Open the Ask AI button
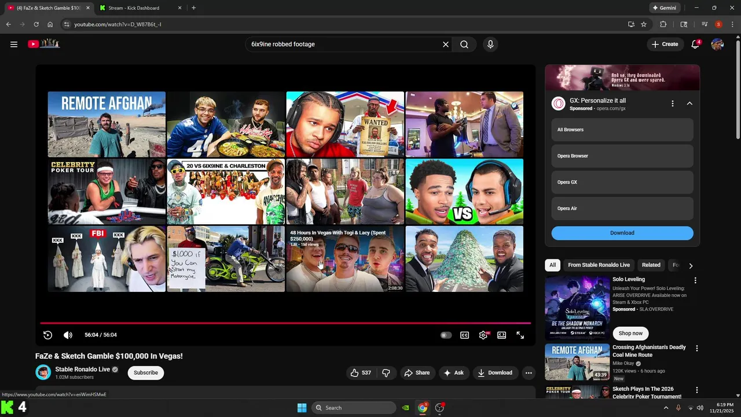741x417 pixels. (453, 372)
